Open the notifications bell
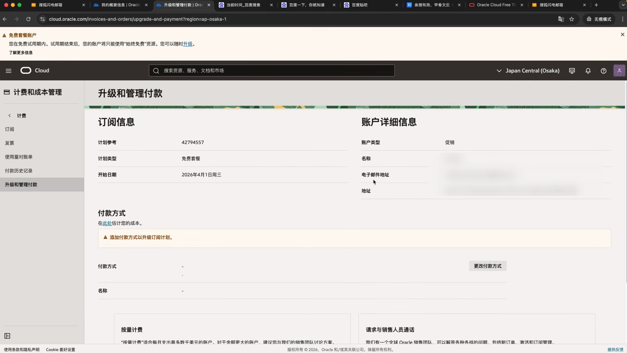Screen dimensions: 627x353 (588, 71)
